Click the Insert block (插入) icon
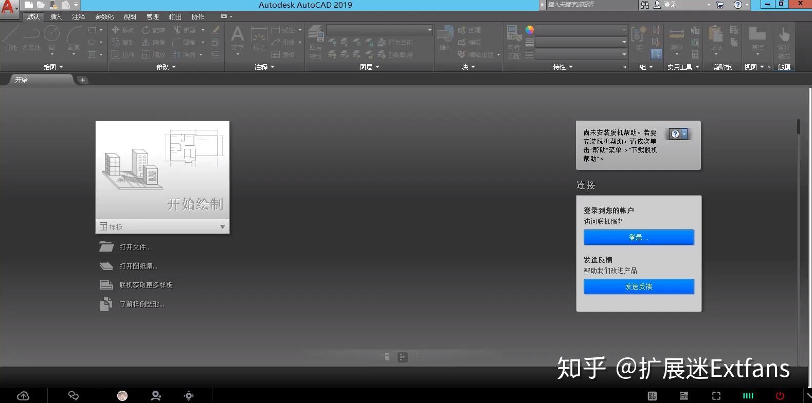Viewport: 812px width, 403px height. click(445, 39)
